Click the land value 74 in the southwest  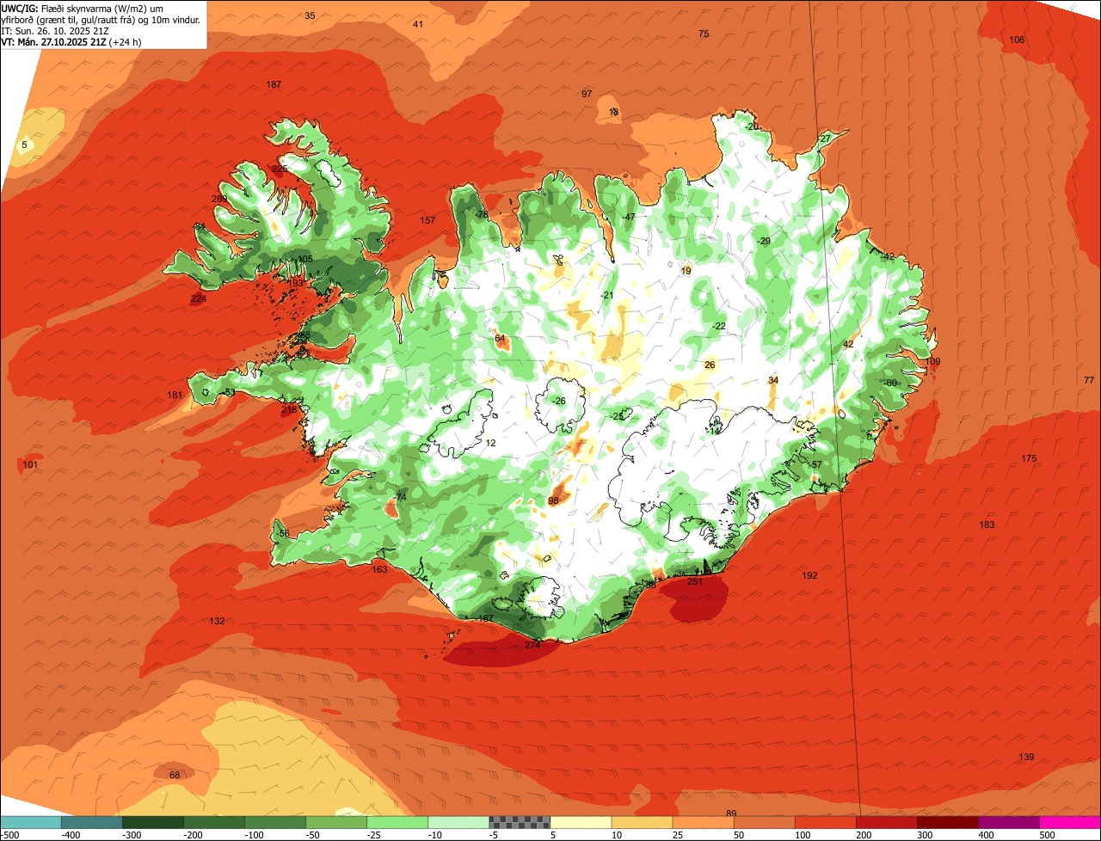click(401, 497)
